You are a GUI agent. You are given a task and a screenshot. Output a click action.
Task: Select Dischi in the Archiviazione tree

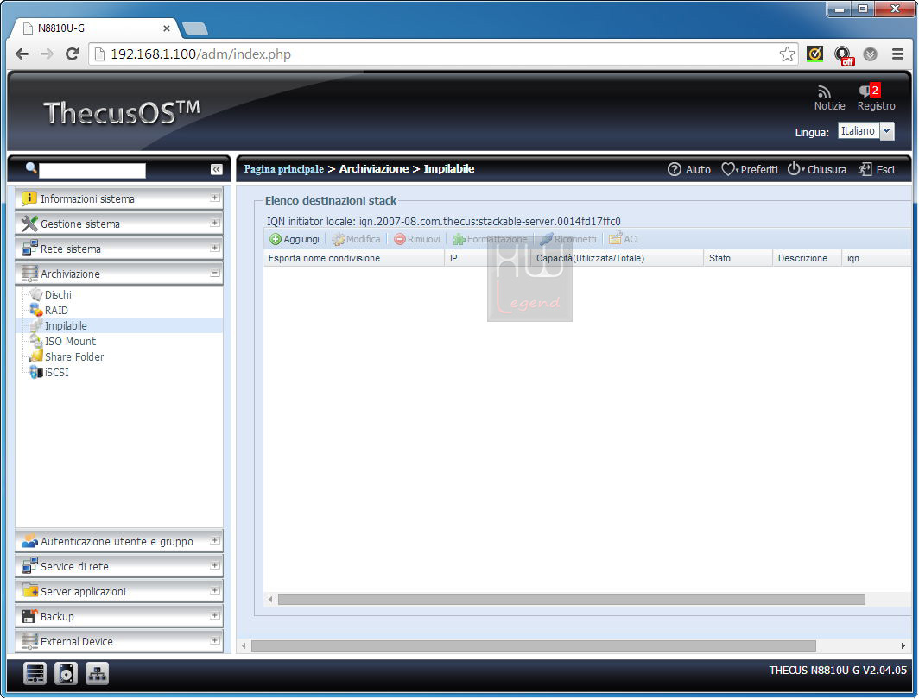(58, 294)
